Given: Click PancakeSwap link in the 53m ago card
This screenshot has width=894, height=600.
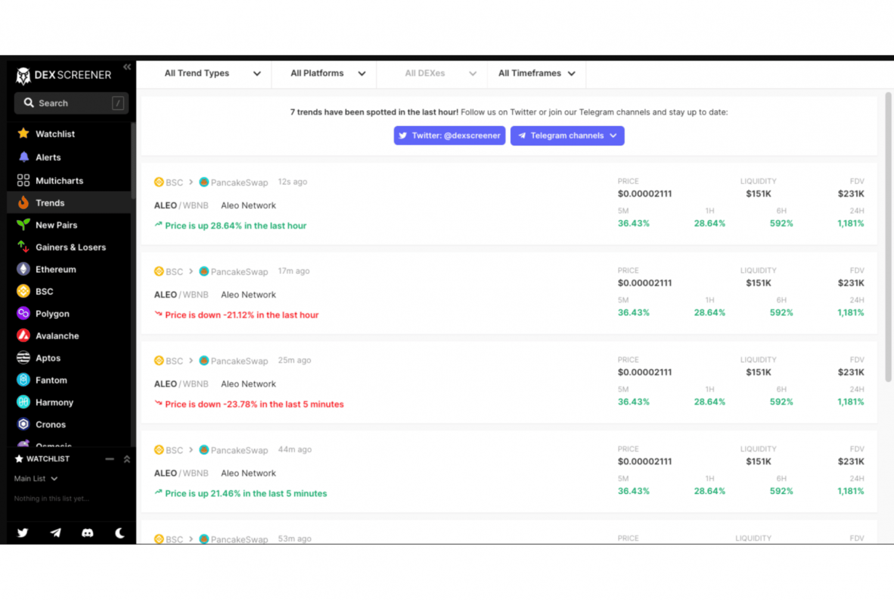Looking at the screenshot, I should 234,539.
